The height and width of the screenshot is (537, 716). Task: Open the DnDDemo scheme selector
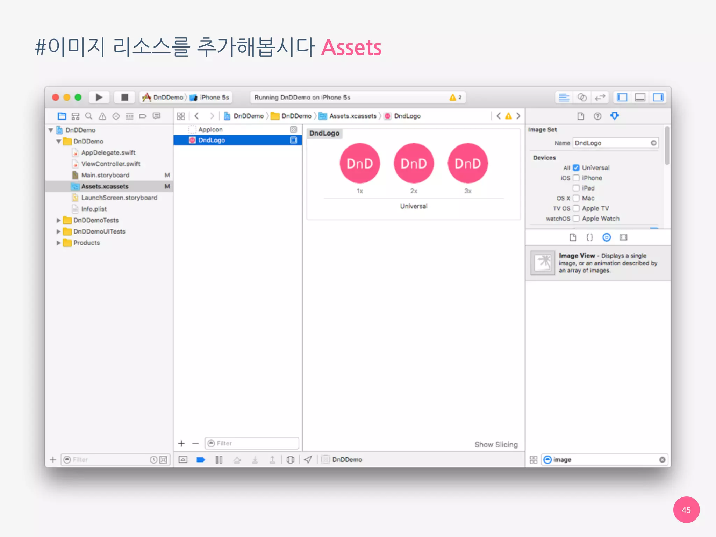pos(163,98)
